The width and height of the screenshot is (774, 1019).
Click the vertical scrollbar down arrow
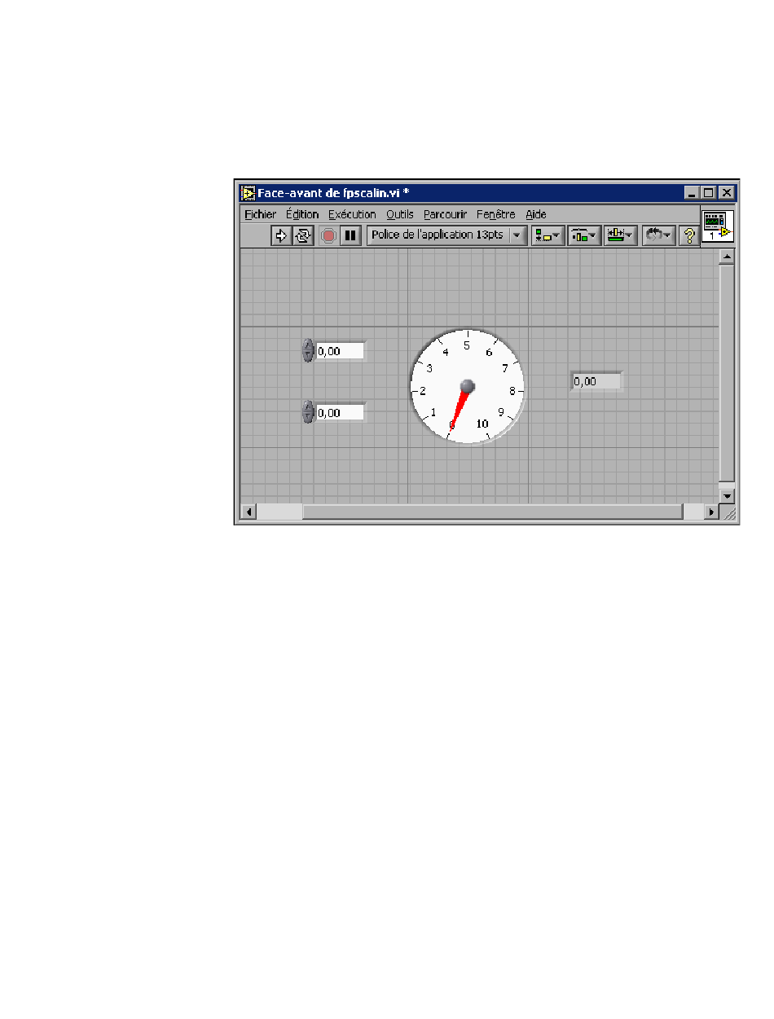click(x=727, y=495)
